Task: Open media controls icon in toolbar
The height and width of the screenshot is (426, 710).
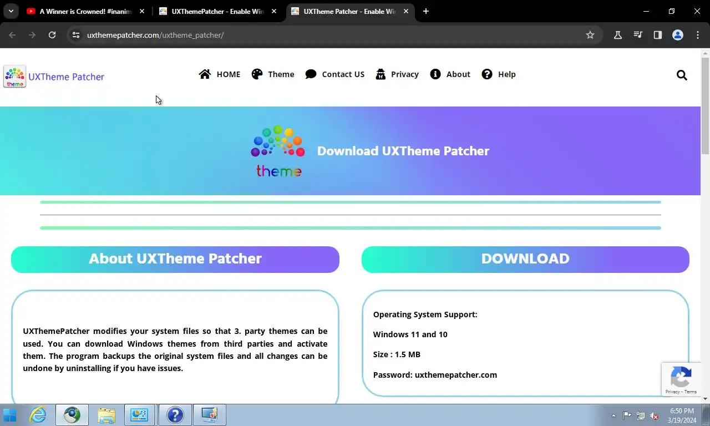Action: 638,35
